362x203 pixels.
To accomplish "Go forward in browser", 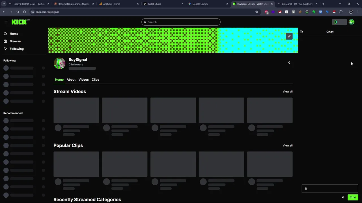I will pyautogui.click(x=11, y=12).
